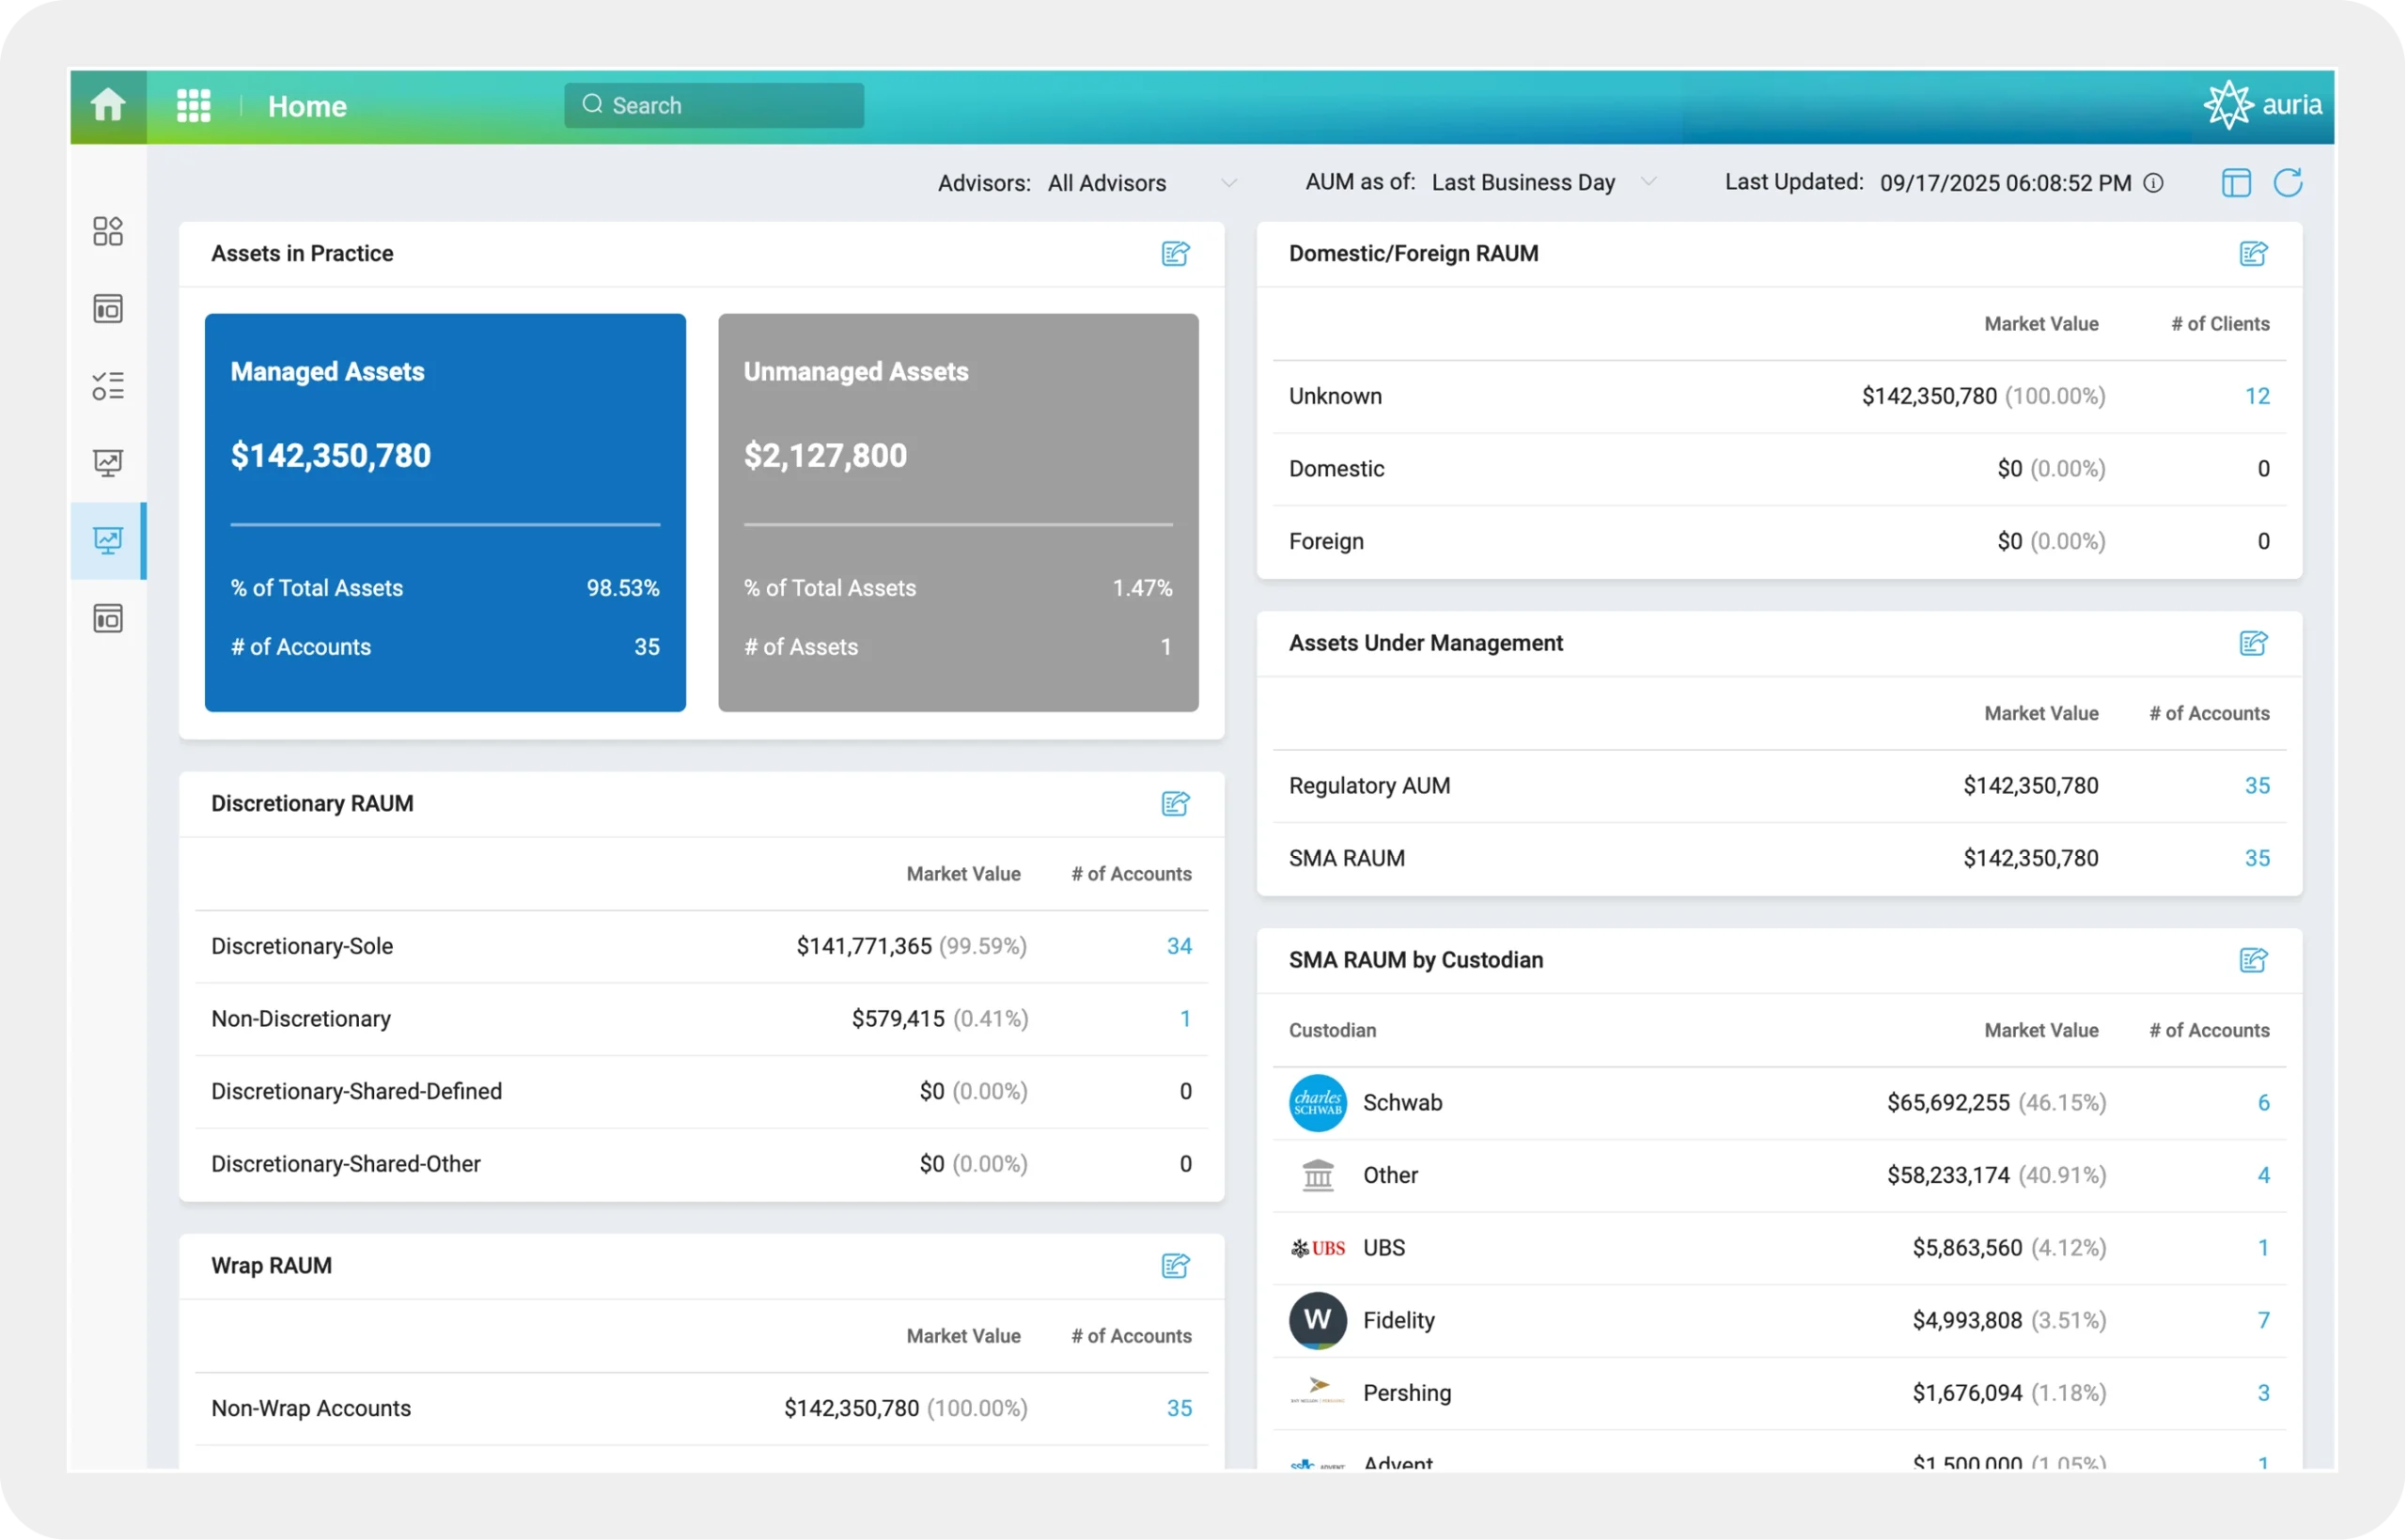Viewport: 2406px width, 1540px height.
Task: Click the panel layout icon near the refresh button
Action: 2236,182
